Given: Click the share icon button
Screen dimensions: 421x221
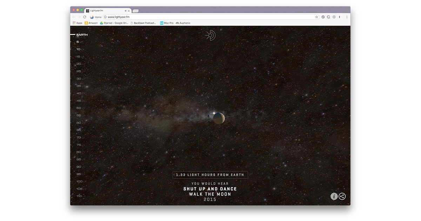Looking at the screenshot, I should pos(342,196).
